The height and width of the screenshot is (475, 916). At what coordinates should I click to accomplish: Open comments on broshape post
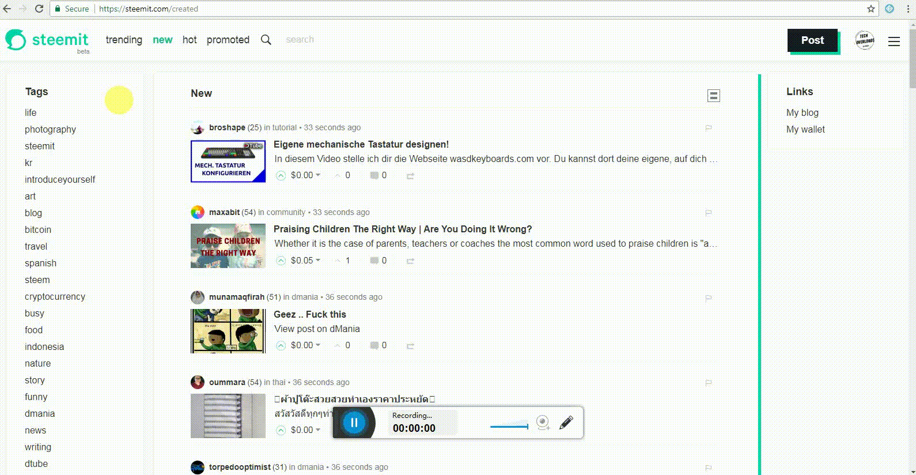tap(378, 175)
